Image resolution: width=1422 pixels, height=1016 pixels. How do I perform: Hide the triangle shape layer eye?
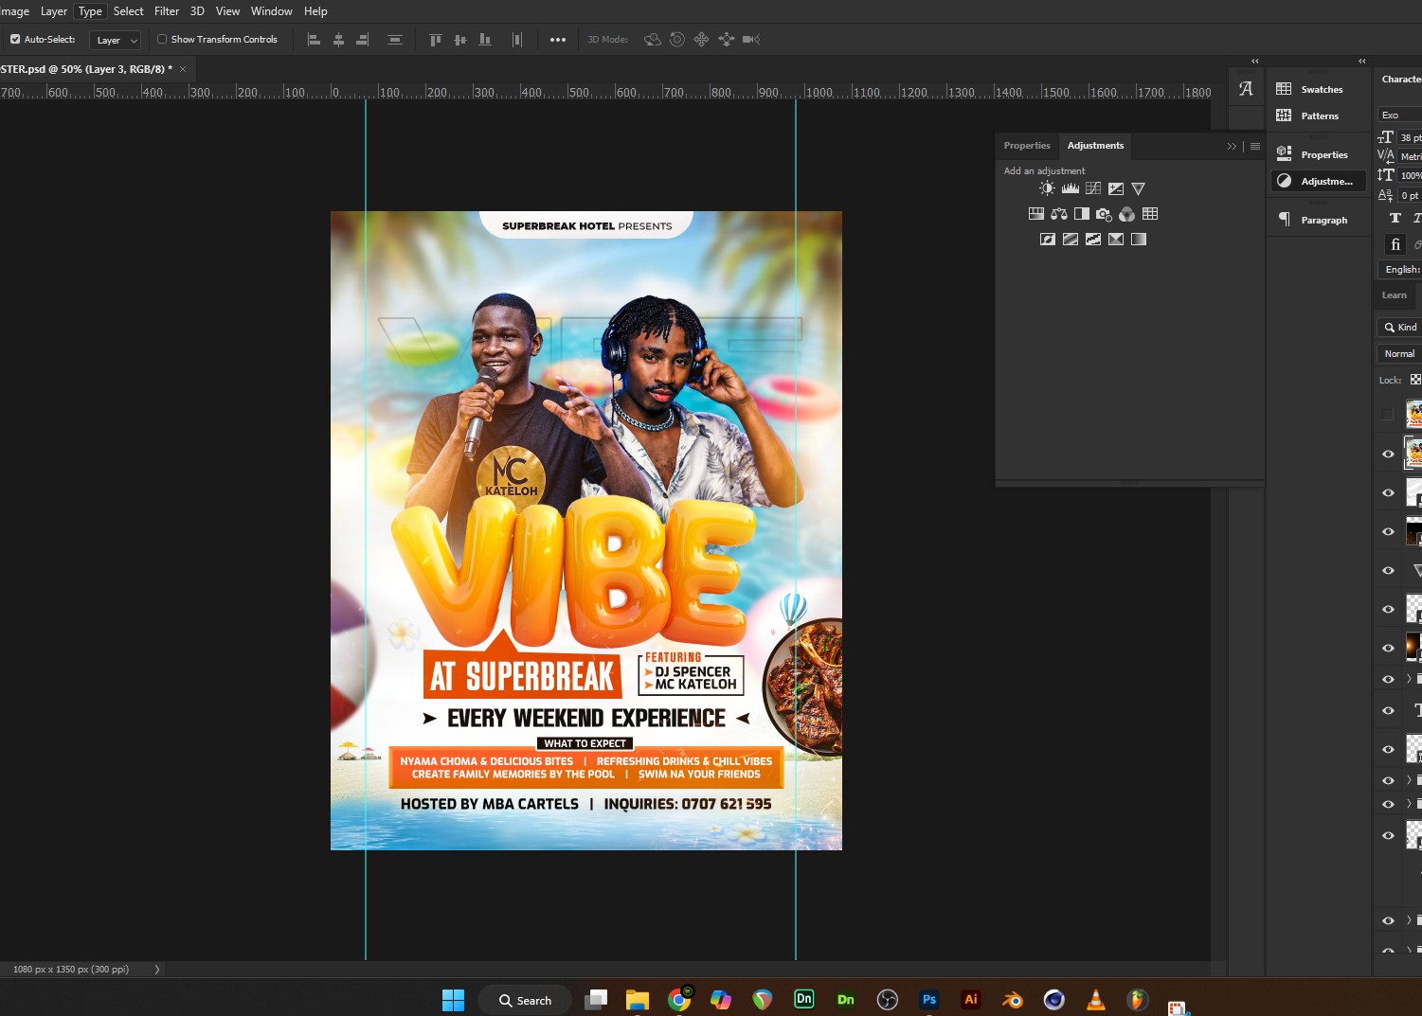pos(1388,570)
